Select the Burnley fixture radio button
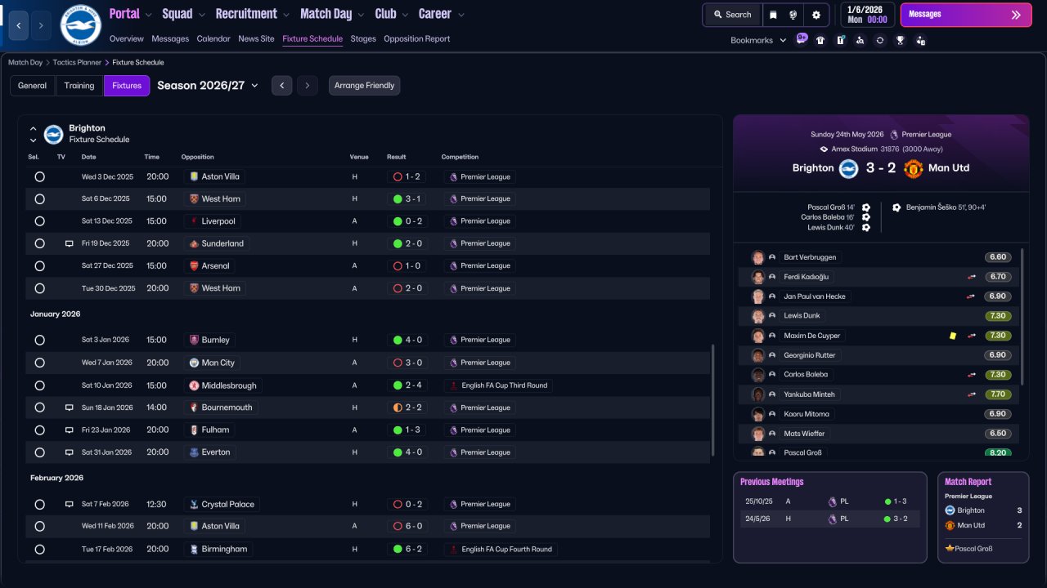 click(x=39, y=340)
